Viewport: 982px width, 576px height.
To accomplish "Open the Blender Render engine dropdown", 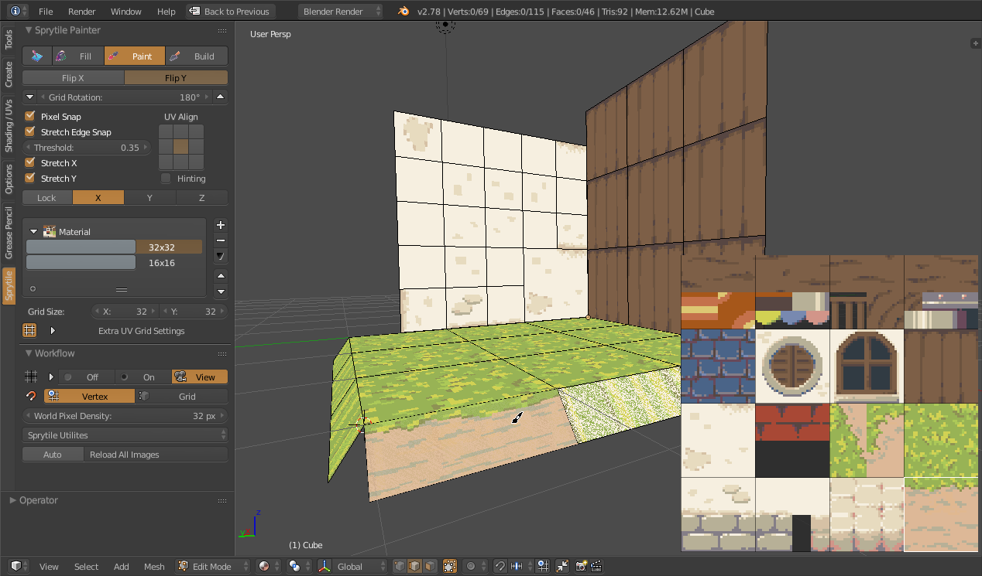I will coord(341,12).
